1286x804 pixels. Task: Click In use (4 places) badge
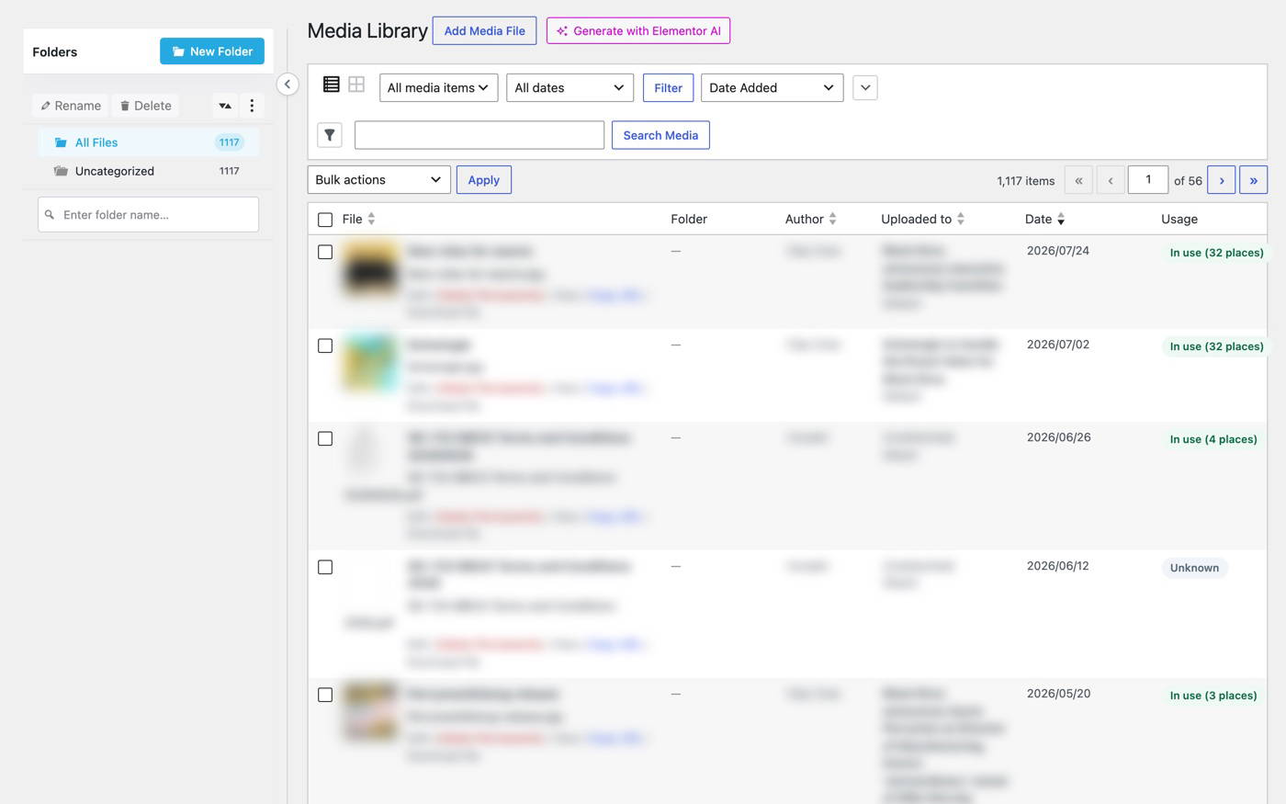[1213, 439]
